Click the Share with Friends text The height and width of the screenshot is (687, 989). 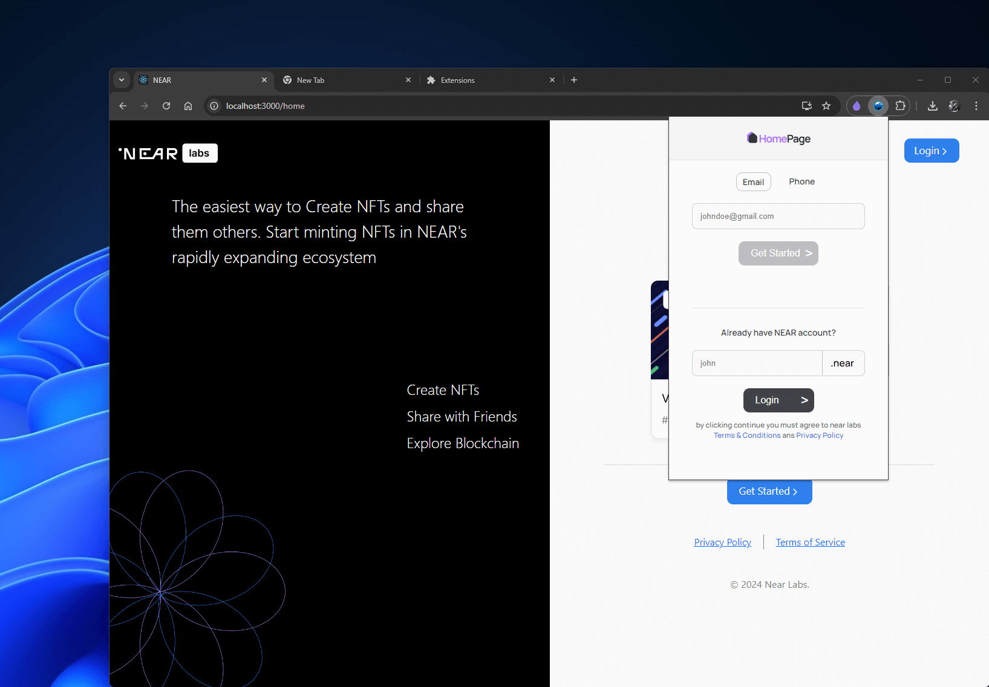[x=462, y=417]
